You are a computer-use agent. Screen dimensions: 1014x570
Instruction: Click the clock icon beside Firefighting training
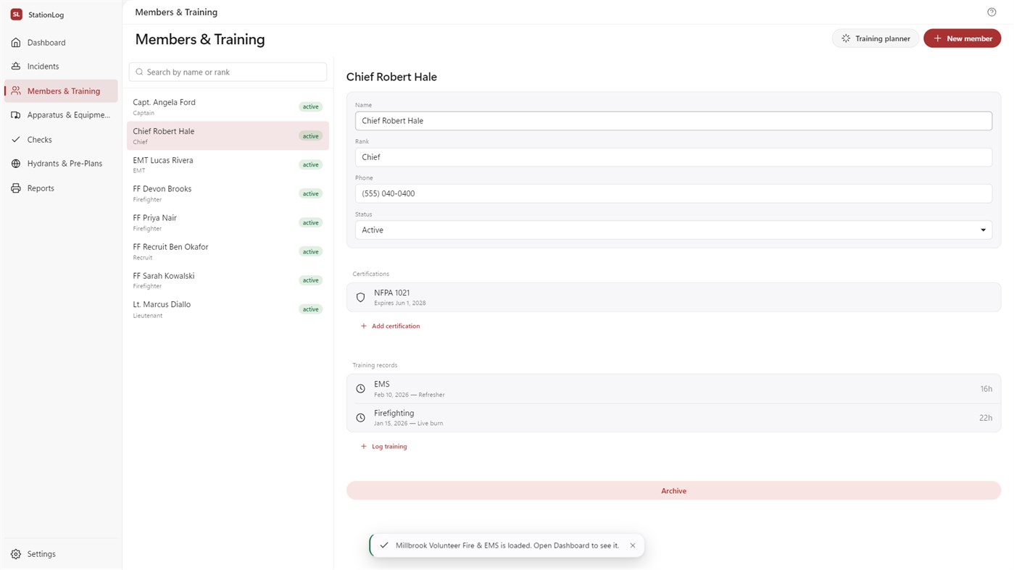click(x=360, y=418)
